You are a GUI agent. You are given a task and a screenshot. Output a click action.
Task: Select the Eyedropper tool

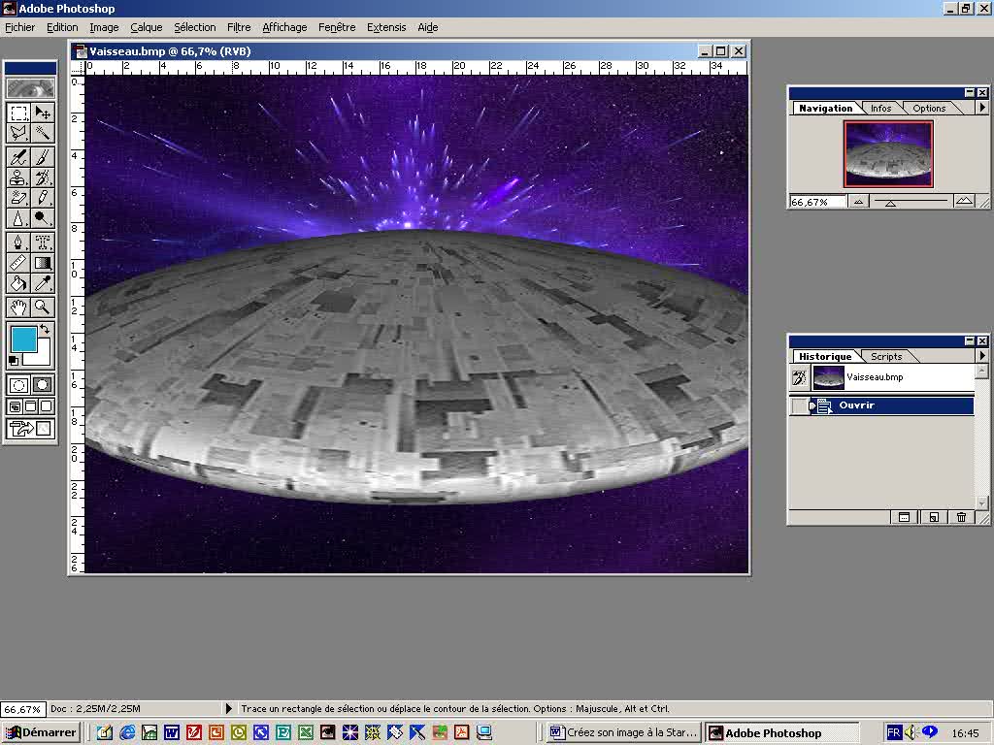(43, 283)
